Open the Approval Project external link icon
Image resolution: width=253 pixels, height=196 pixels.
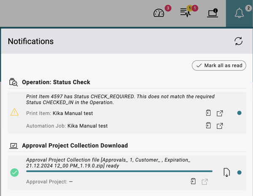(205, 182)
